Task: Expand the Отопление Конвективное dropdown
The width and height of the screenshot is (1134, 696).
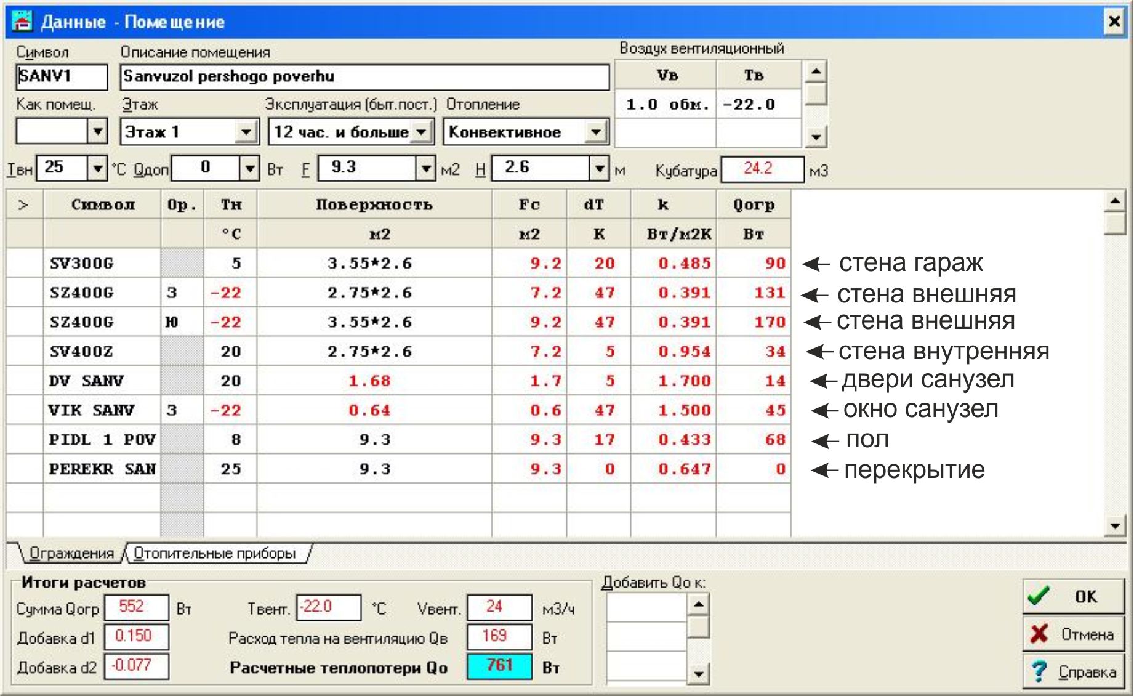Action: 595,132
